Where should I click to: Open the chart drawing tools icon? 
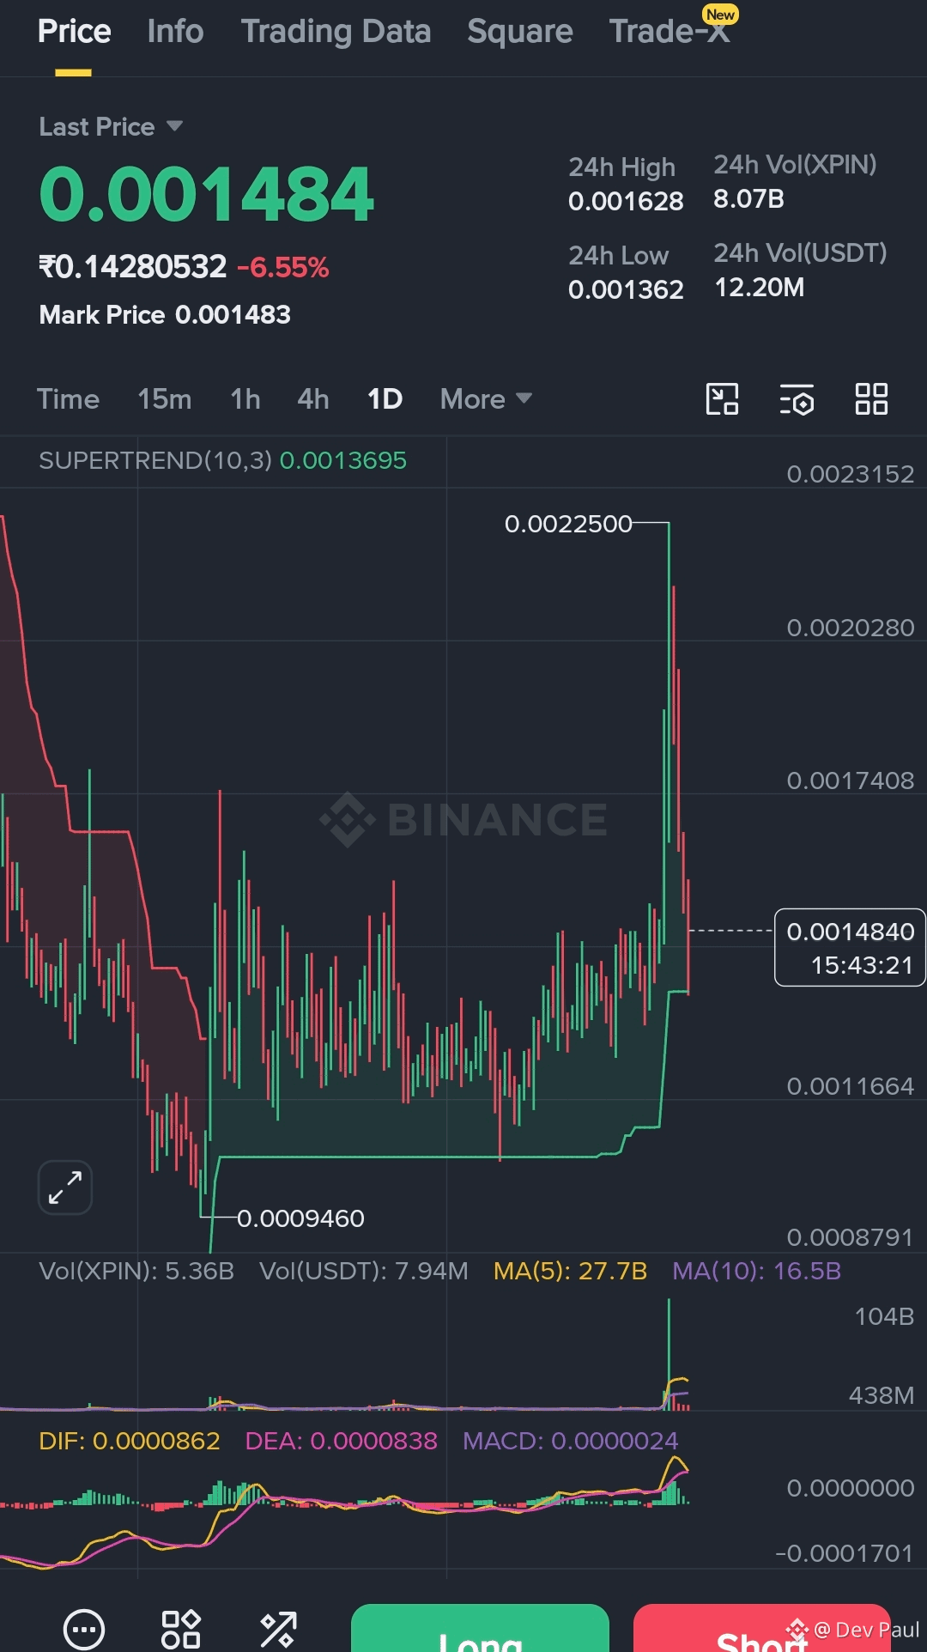(x=722, y=399)
